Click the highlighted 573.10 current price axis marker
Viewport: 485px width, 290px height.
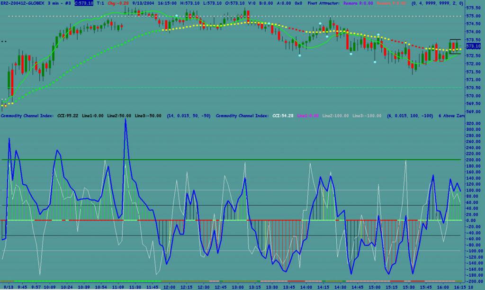(473, 46)
